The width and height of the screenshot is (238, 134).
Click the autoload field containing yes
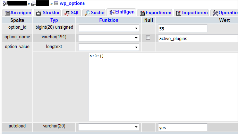[183, 127]
